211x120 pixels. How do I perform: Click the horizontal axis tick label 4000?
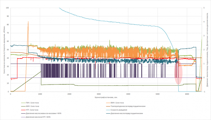128,94
